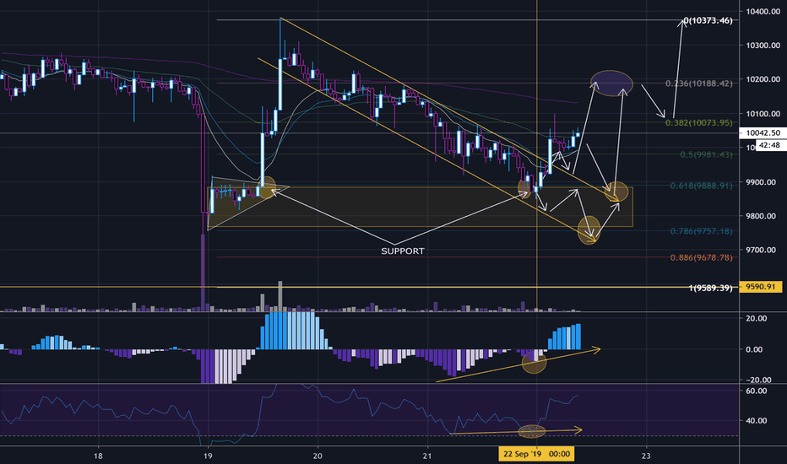The height and width of the screenshot is (464, 787).
Task: Select the Fibonacci label 0.382(10073.95)
Action: [699, 123]
